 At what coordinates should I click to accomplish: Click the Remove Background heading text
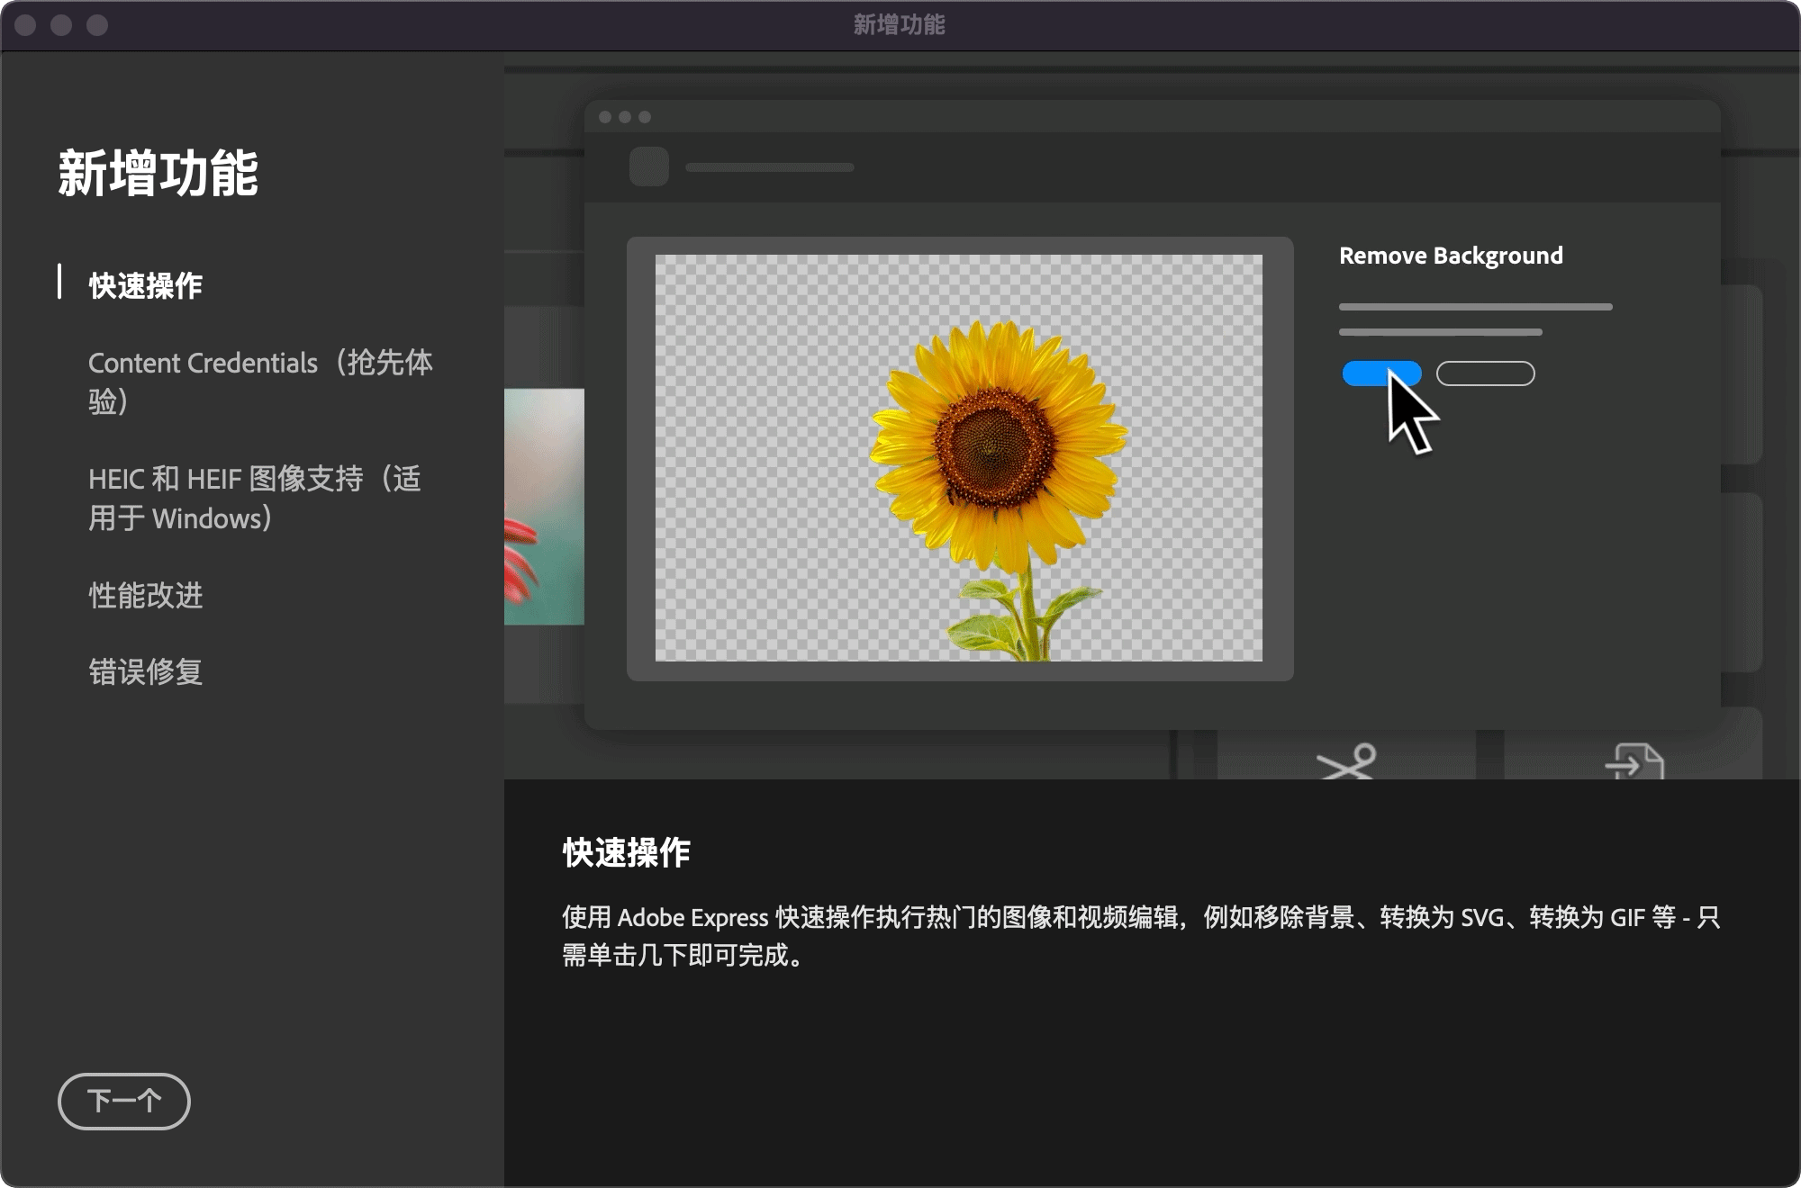1450,256
